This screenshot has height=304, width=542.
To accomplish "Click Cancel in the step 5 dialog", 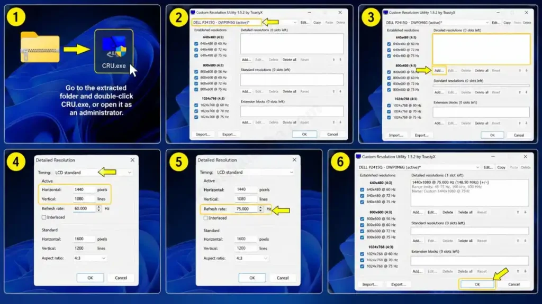I will [283, 278].
